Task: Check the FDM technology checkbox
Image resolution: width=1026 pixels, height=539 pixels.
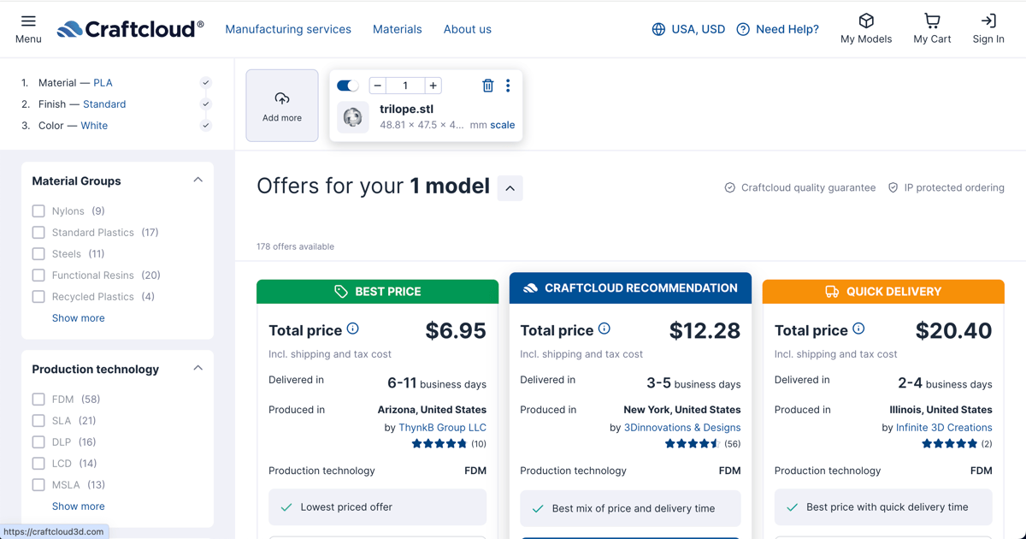Action: pyautogui.click(x=38, y=400)
